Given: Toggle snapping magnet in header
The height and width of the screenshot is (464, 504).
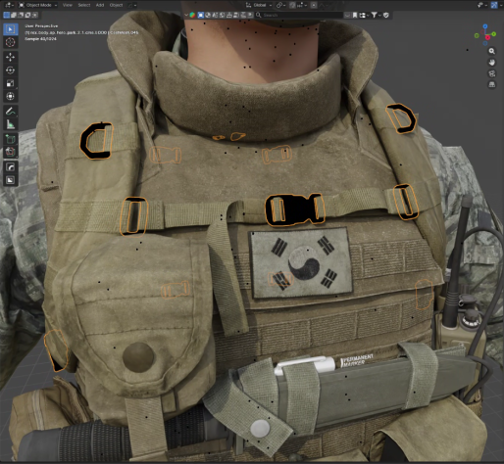Looking at the screenshot, I should (292, 5).
